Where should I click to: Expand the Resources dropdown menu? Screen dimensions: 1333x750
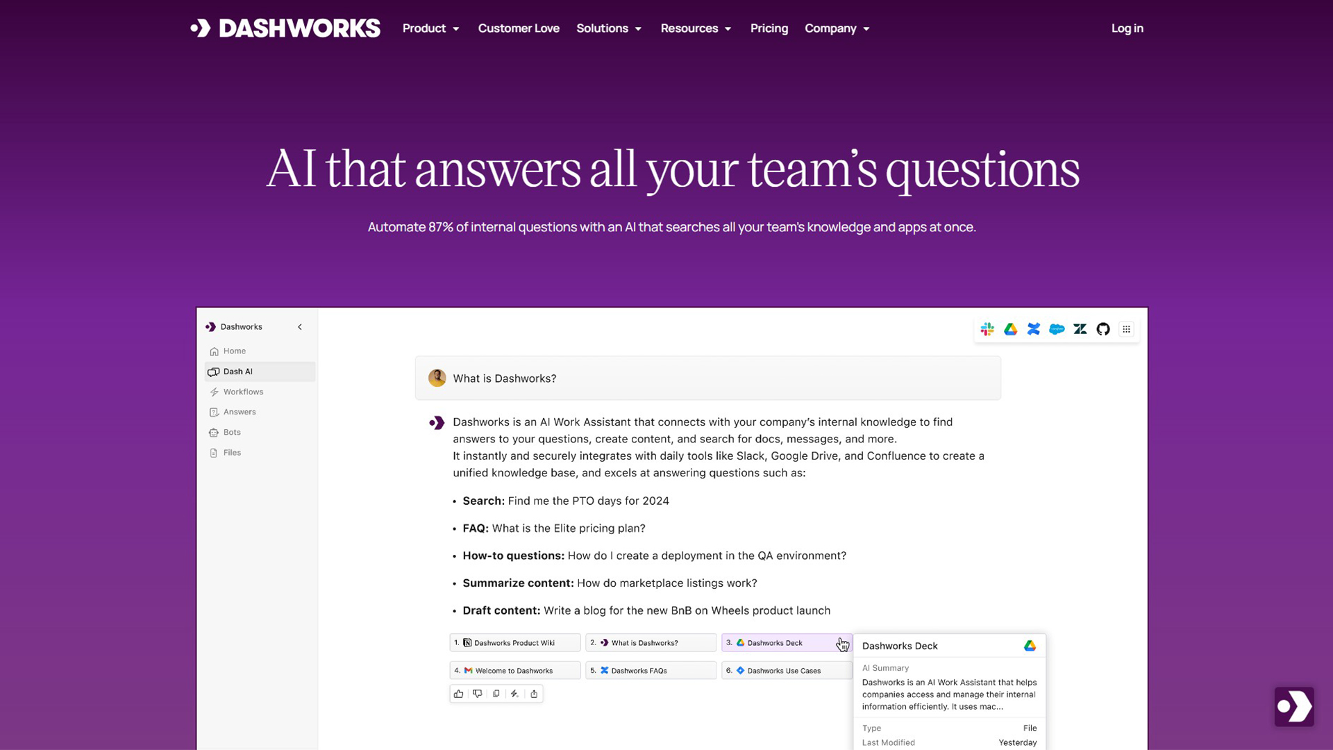696,28
